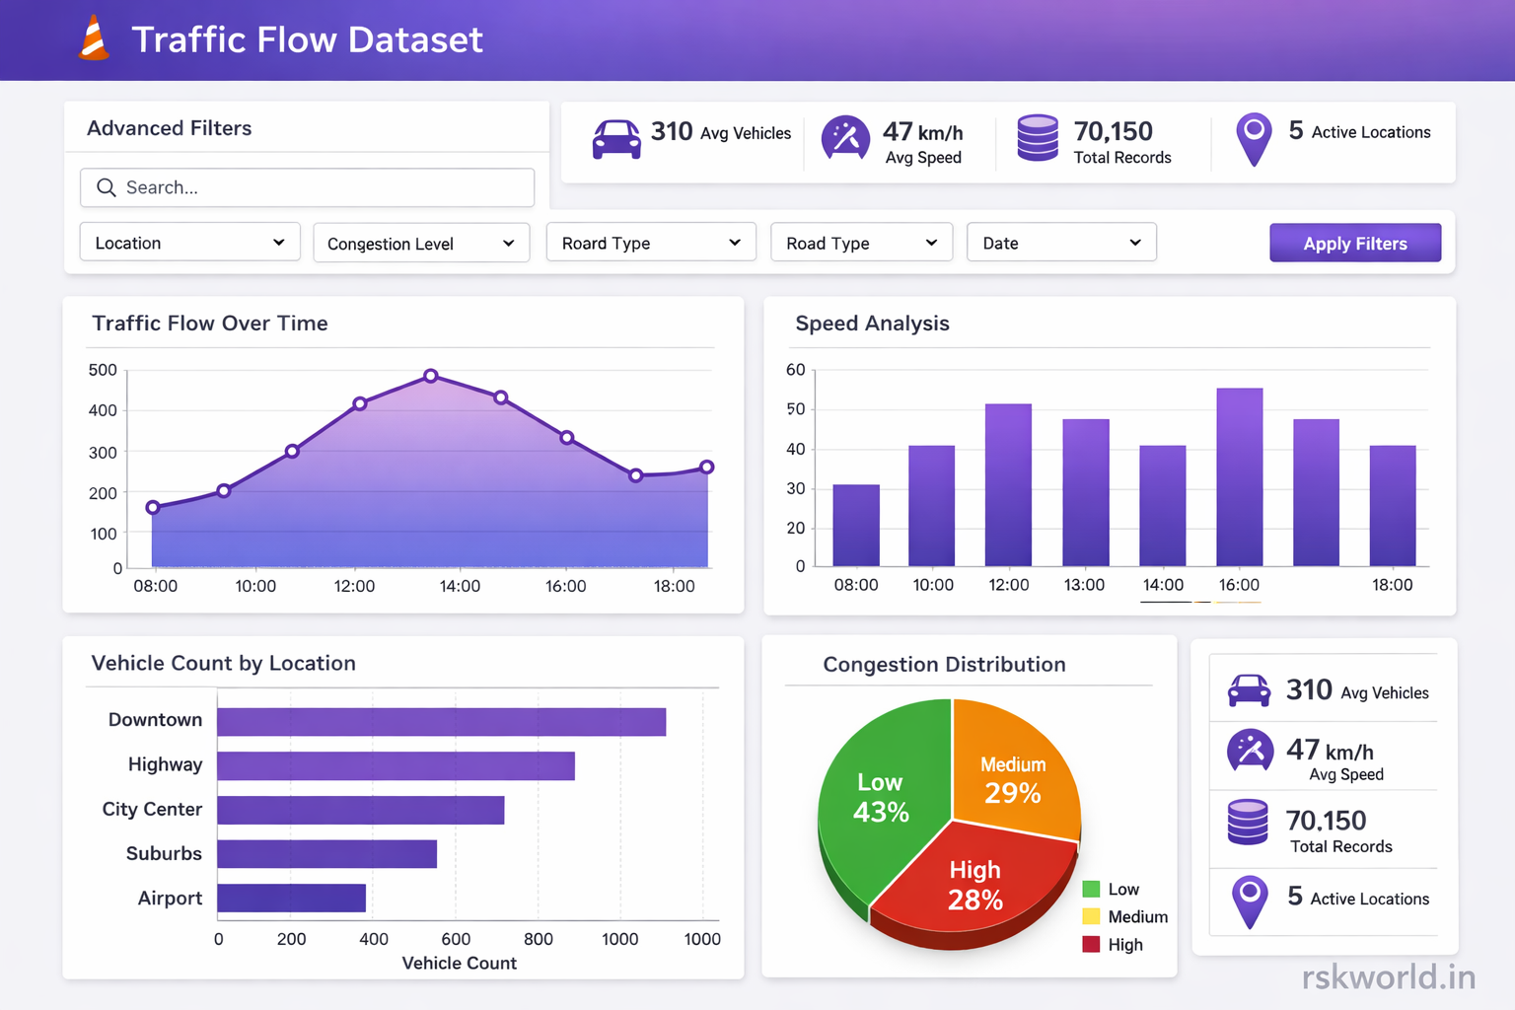Select the Advanced Filters section header
Viewport: 1515px width, 1010px height.
pyautogui.click(x=169, y=127)
